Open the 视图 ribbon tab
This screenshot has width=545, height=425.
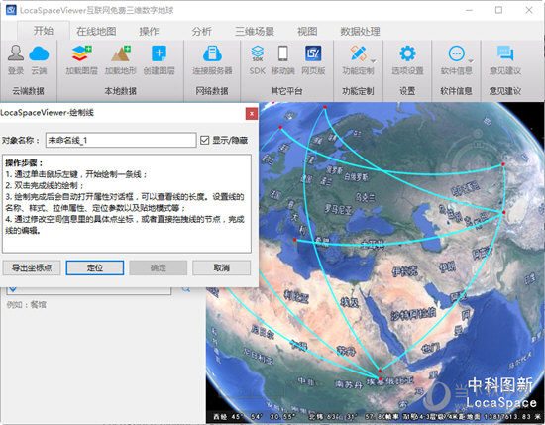coord(307,32)
